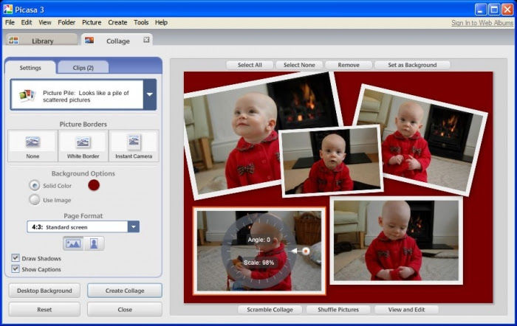Open the dark red background color swatch

coord(94,185)
